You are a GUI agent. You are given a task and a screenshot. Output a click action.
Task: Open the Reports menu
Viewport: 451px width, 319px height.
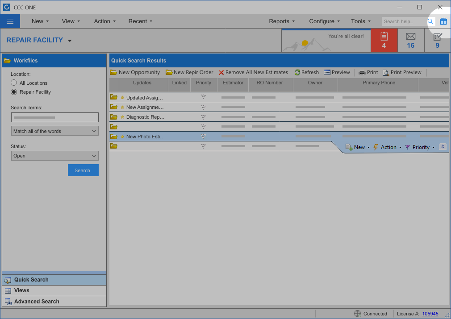point(282,21)
